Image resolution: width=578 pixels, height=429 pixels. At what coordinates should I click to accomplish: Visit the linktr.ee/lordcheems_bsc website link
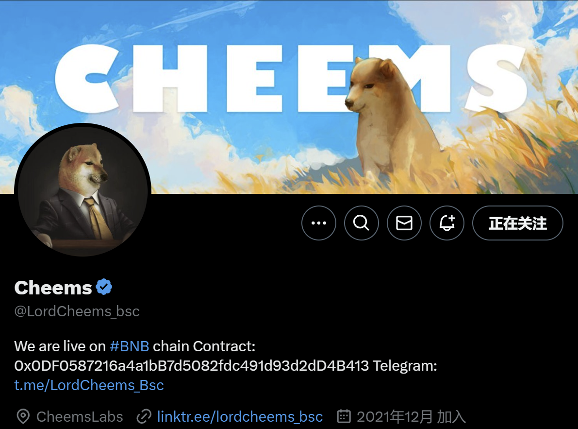(240, 416)
